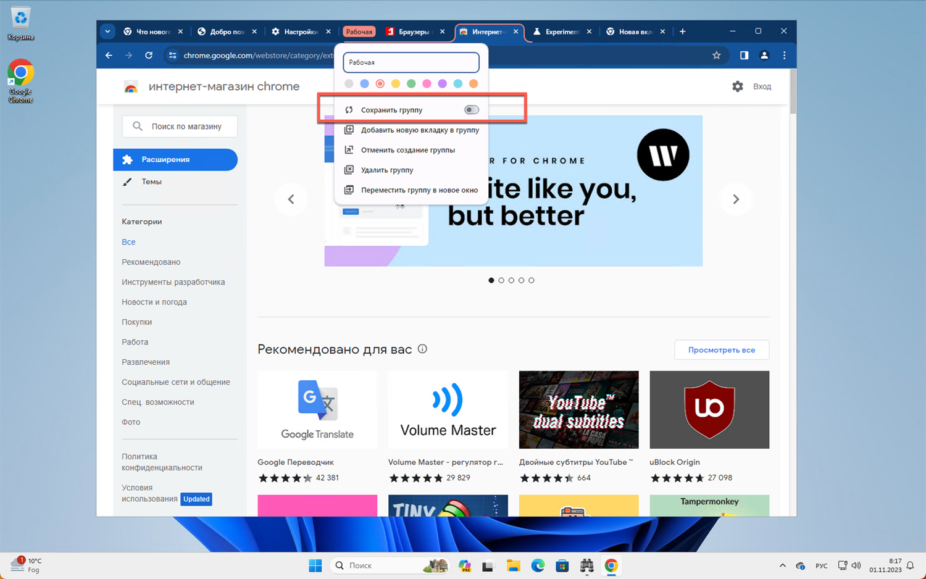Open the Рекомендовано category

pyautogui.click(x=151, y=262)
